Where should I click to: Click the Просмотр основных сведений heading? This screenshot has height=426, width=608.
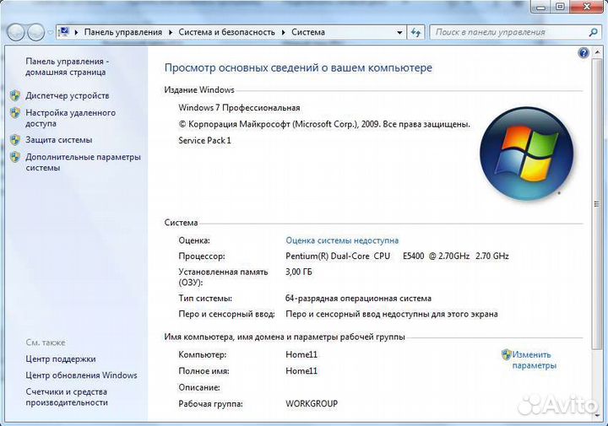pos(298,67)
